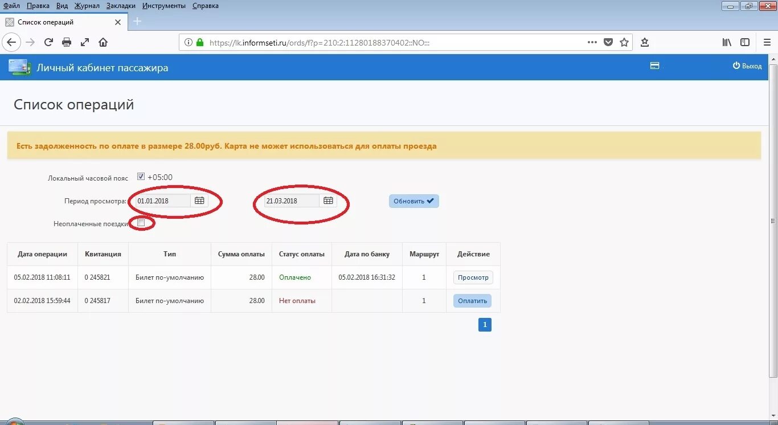Viewport: 778px width, 425px height.
Task: Click the Обновить button
Action: (414, 201)
